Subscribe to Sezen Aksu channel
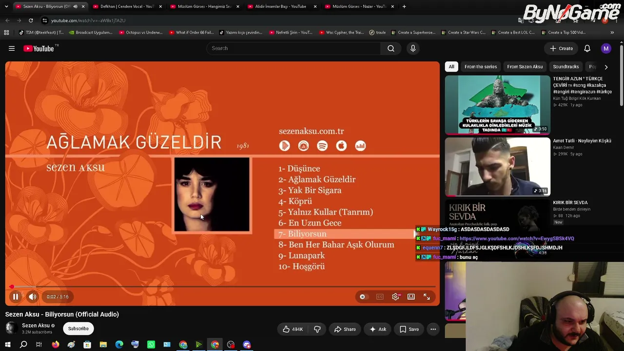Viewport: 624px width, 351px height. (78, 329)
